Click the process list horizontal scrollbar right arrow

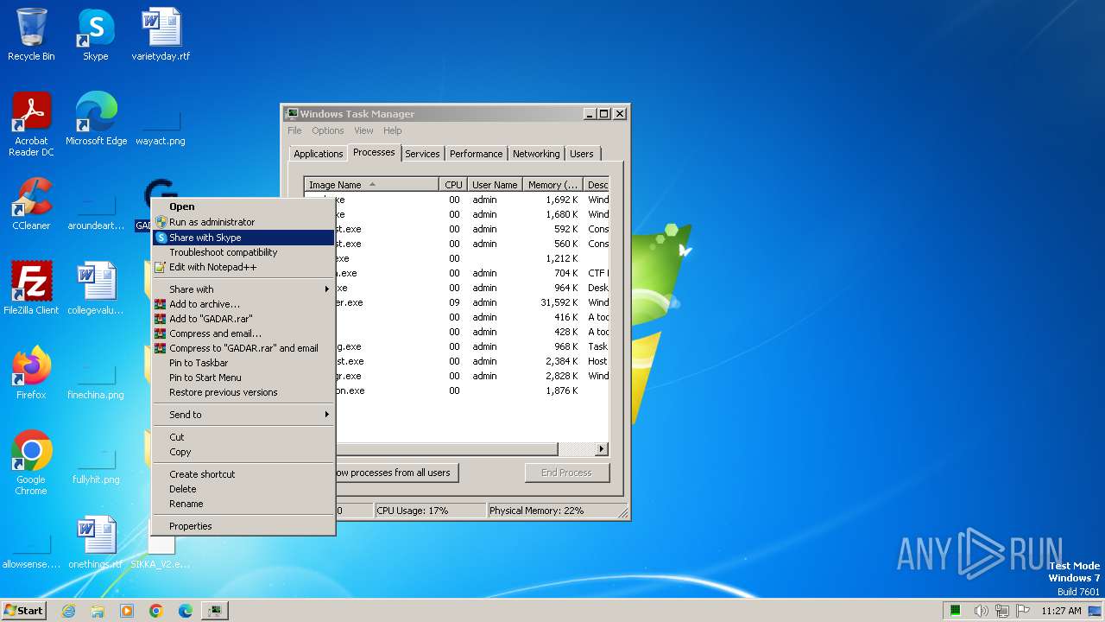(x=602, y=449)
